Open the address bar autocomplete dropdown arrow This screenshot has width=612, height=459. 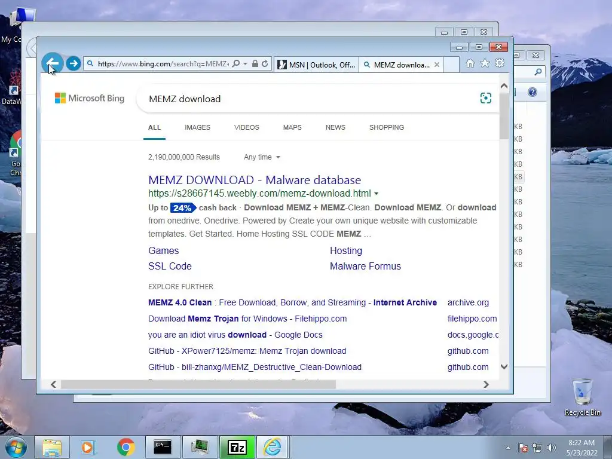pyautogui.click(x=245, y=63)
